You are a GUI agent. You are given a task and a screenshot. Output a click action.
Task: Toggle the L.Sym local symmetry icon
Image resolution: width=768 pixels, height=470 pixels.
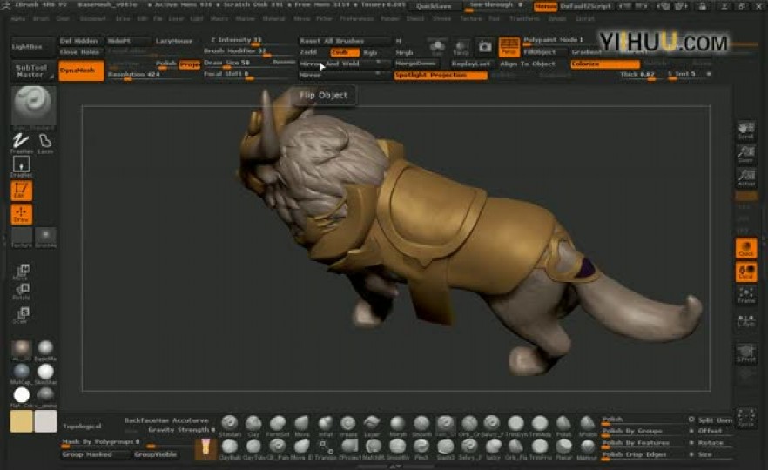(x=746, y=319)
